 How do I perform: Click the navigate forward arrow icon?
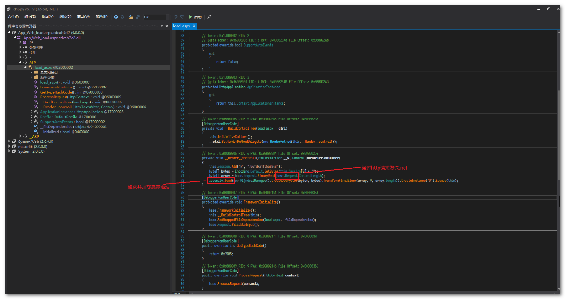pyautogui.click(x=122, y=17)
